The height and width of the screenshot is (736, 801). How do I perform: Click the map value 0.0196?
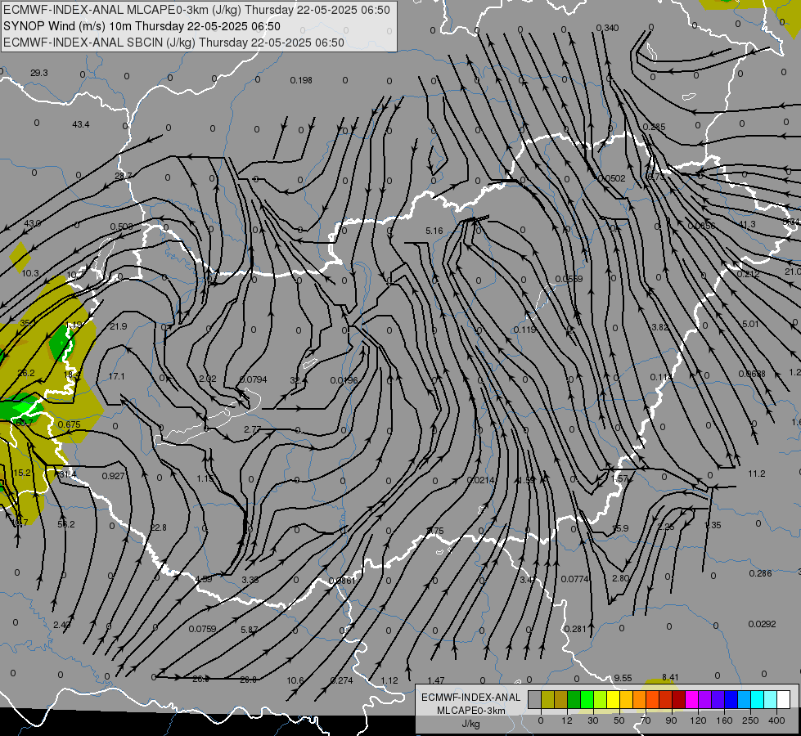point(344,380)
